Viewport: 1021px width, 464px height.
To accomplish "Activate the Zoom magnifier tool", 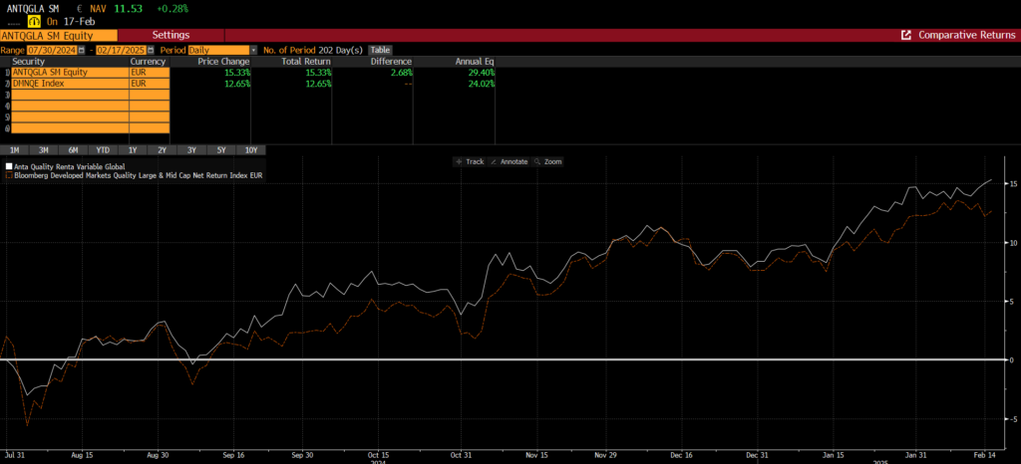I will (548, 160).
